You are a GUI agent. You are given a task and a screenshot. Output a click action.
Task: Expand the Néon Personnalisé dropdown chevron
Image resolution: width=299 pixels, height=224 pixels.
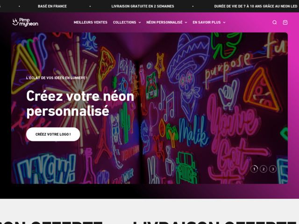tap(186, 22)
